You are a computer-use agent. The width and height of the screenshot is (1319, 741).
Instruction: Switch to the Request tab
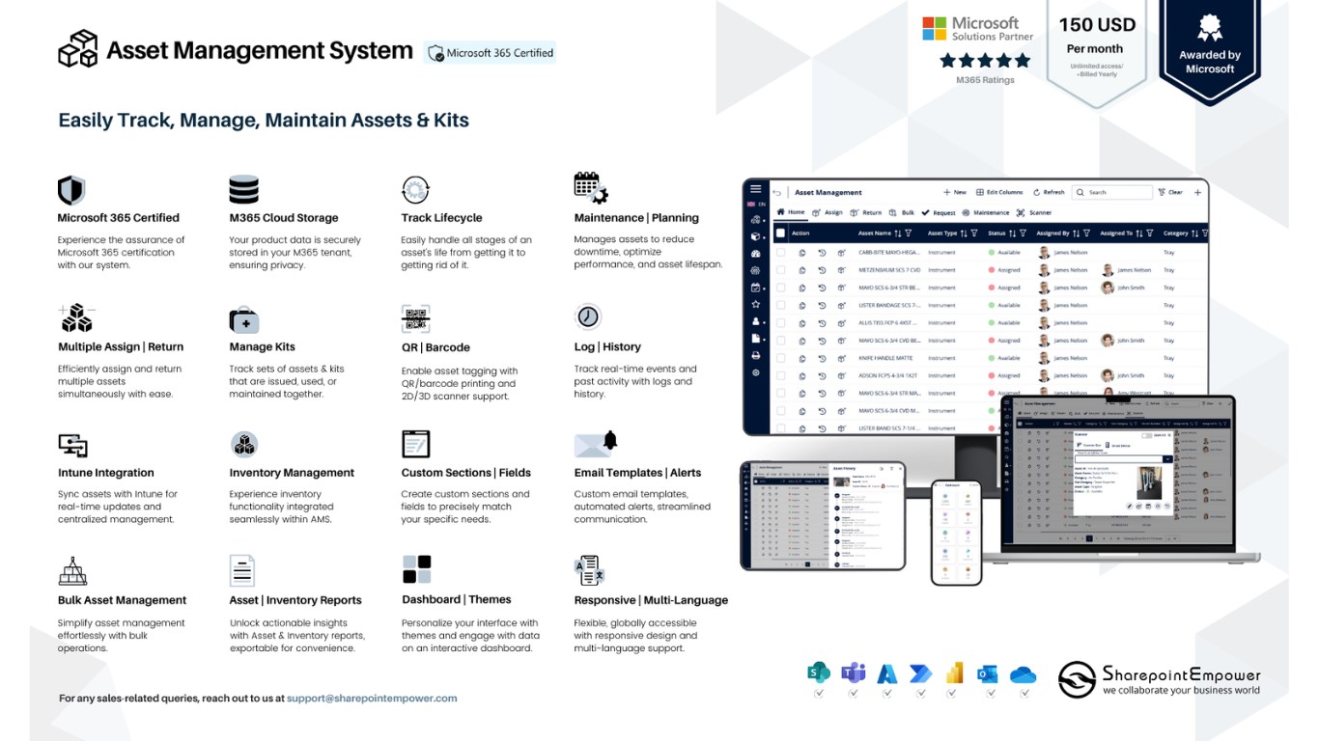pos(939,212)
